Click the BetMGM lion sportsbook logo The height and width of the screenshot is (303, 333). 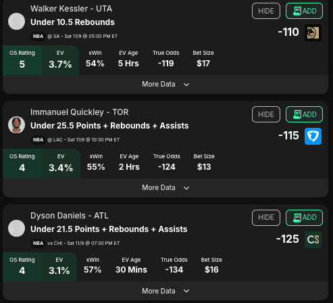(313, 32)
